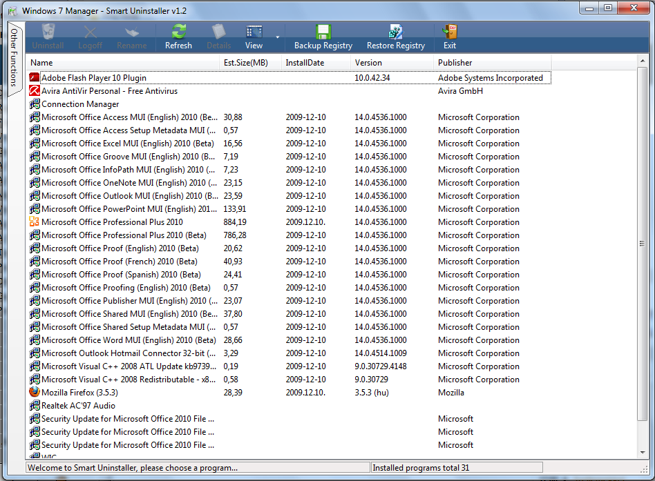655x481 pixels.
Task: Select Avira AntiVir Personal icon
Action: (35, 90)
